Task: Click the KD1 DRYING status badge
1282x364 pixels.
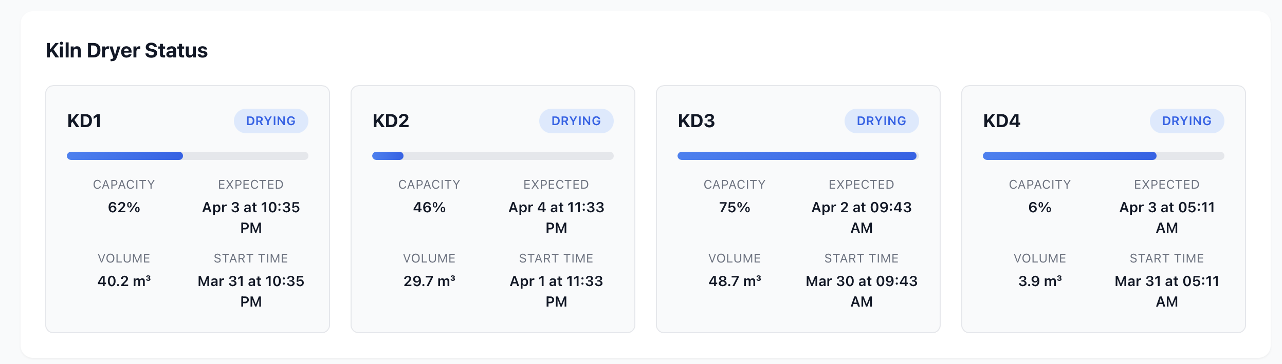Action: 271,121
